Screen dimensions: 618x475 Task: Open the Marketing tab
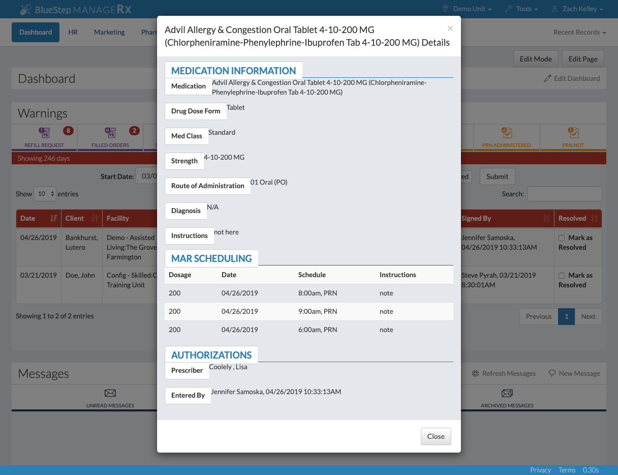pyautogui.click(x=109, y=33)
